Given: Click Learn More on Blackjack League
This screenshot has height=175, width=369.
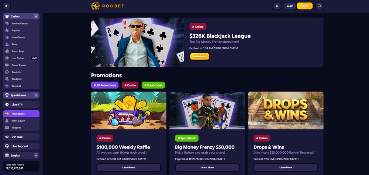Looking at the screenshot, I should (x=200, y=56).
